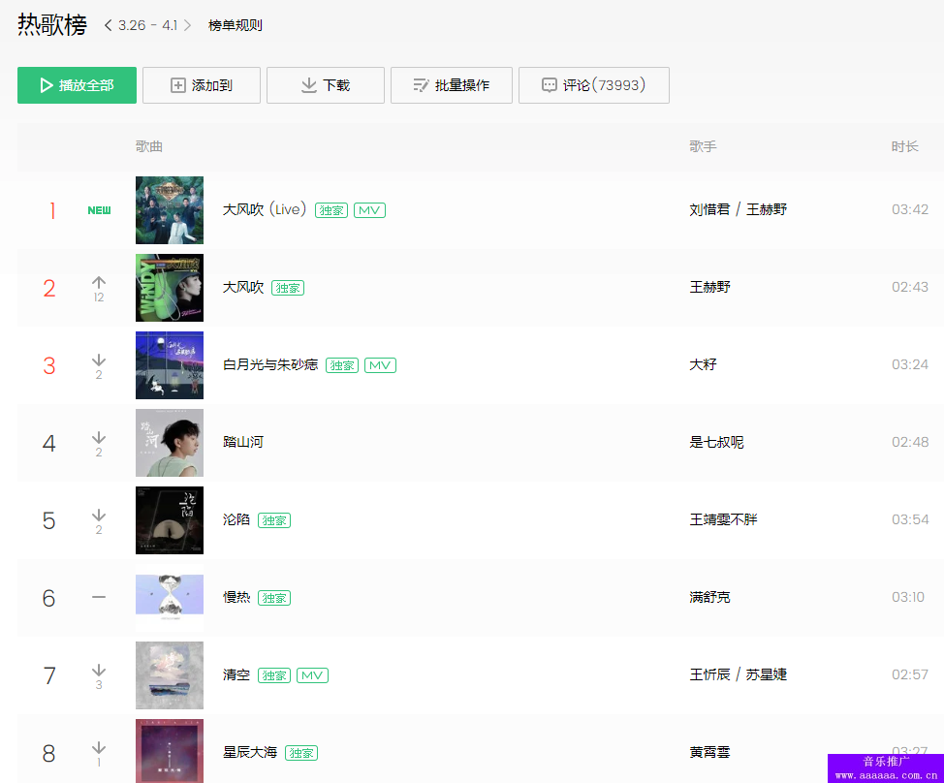
Task: Open 评论(73993) comments
Action: click(594, 85)
